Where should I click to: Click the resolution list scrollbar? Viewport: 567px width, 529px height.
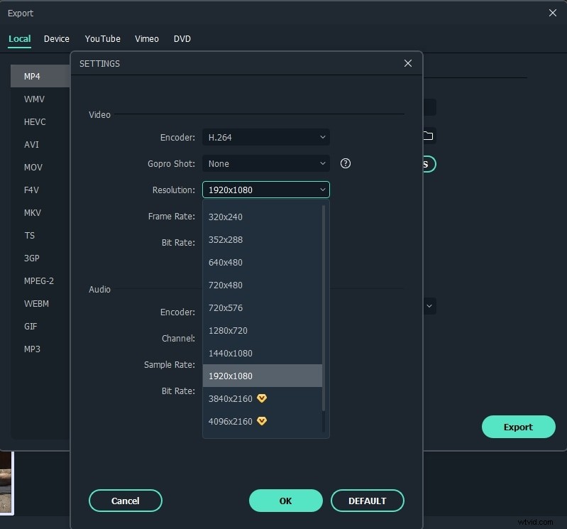[x=324, y=312]
